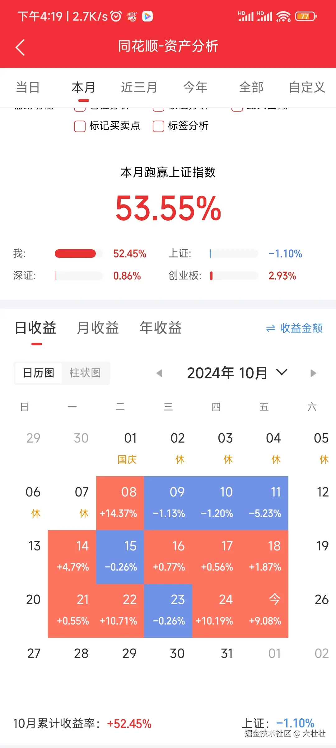Tap the alarm clock status icon
The height and width of the screenshot is (748, 336).
pos(116,16)
